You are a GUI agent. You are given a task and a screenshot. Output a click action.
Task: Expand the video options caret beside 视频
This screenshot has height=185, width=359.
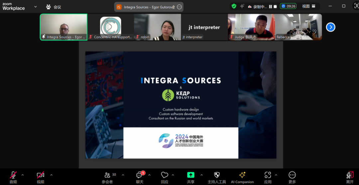[x=51, y=175]
